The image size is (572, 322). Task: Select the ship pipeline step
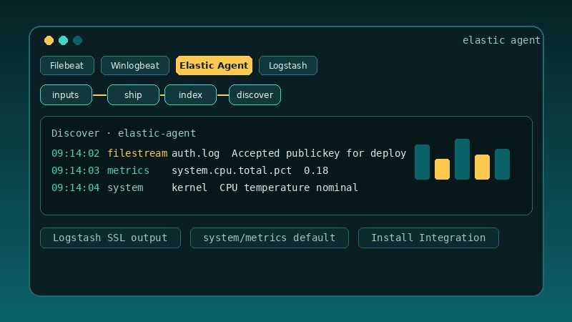[133, 95]
